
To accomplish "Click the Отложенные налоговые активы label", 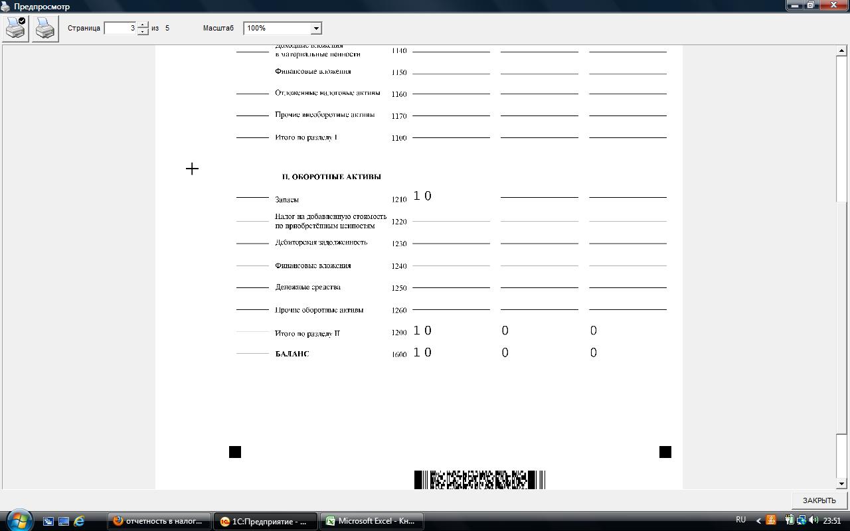I will [x=328, y=93].
